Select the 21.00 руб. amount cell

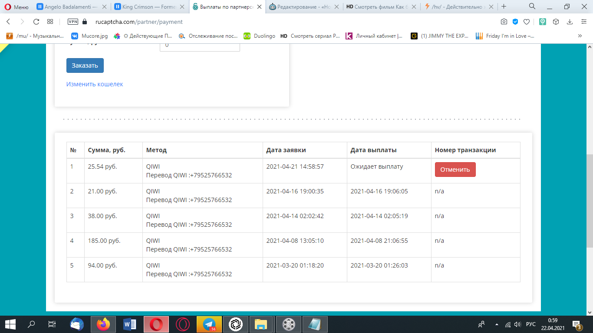click(113, 196)
